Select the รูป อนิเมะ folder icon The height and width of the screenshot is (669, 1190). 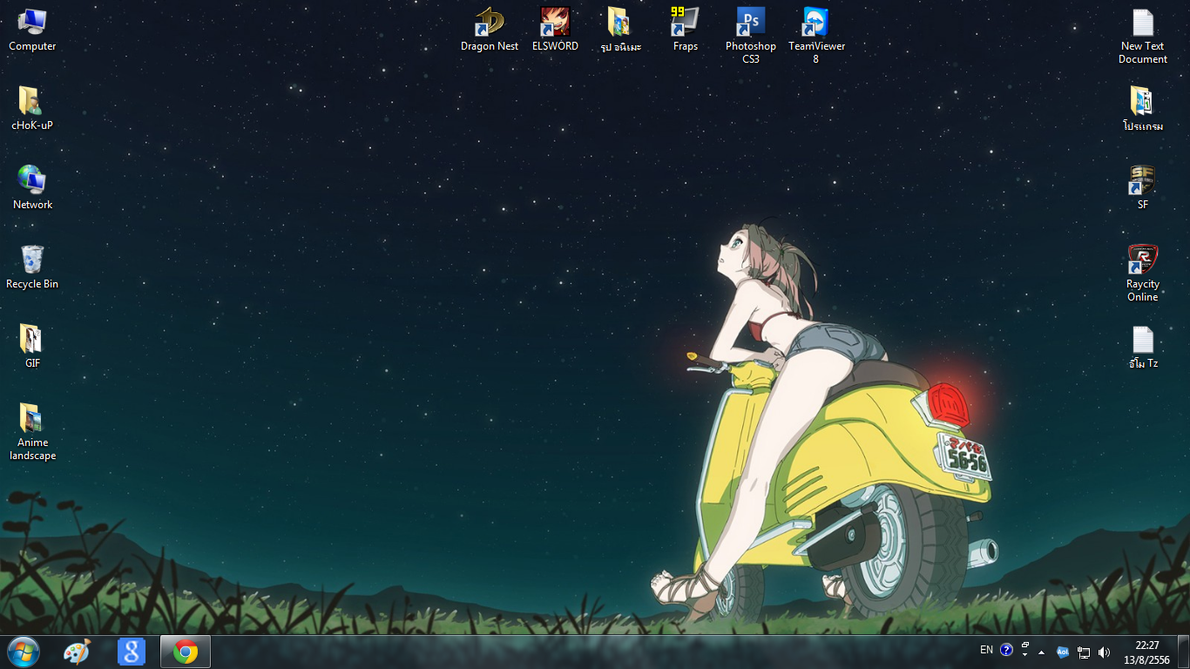[x=620, y=30]
